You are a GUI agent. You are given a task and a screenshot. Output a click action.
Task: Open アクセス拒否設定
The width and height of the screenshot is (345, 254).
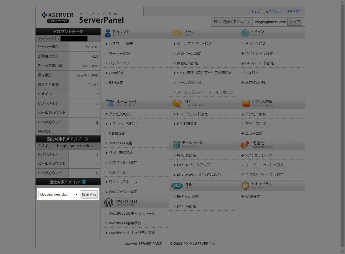click(x=123, y=162)
